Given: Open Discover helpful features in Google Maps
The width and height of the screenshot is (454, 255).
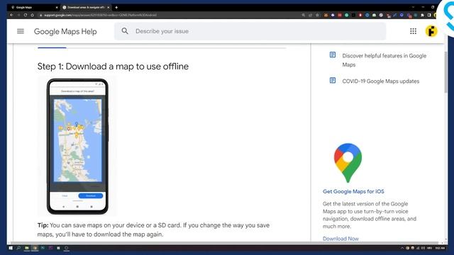Looking at the screenshot, I should coord(384,60).
